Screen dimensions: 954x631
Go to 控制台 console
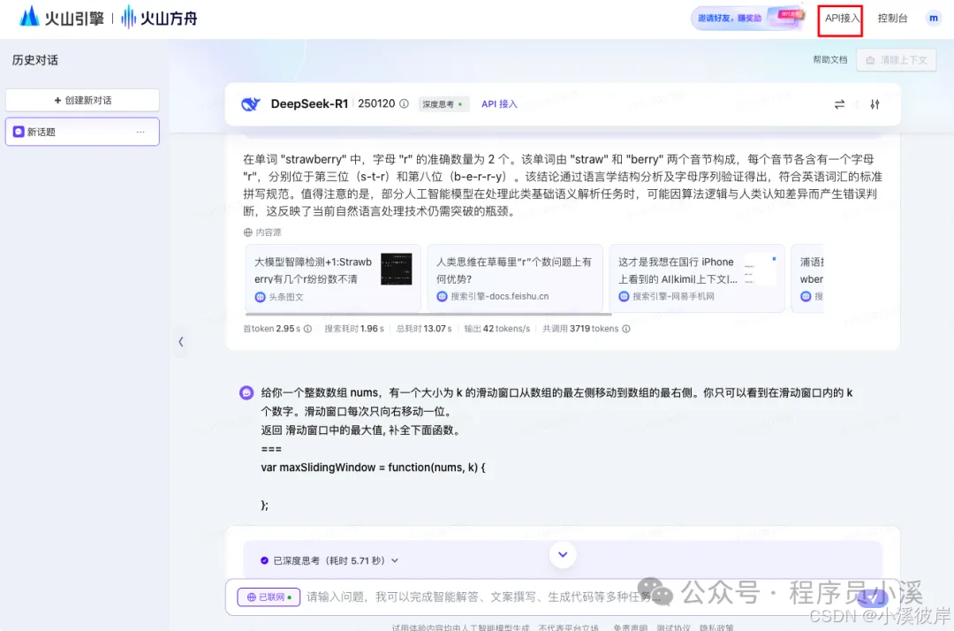pyautogui.click(x=892, y=19)
